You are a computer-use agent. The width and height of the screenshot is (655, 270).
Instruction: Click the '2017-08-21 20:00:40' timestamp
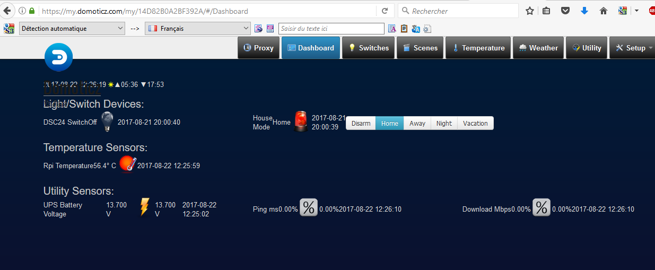149,122
